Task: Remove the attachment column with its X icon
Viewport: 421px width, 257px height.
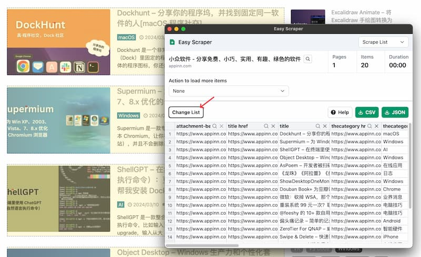Action: [222, 126]
